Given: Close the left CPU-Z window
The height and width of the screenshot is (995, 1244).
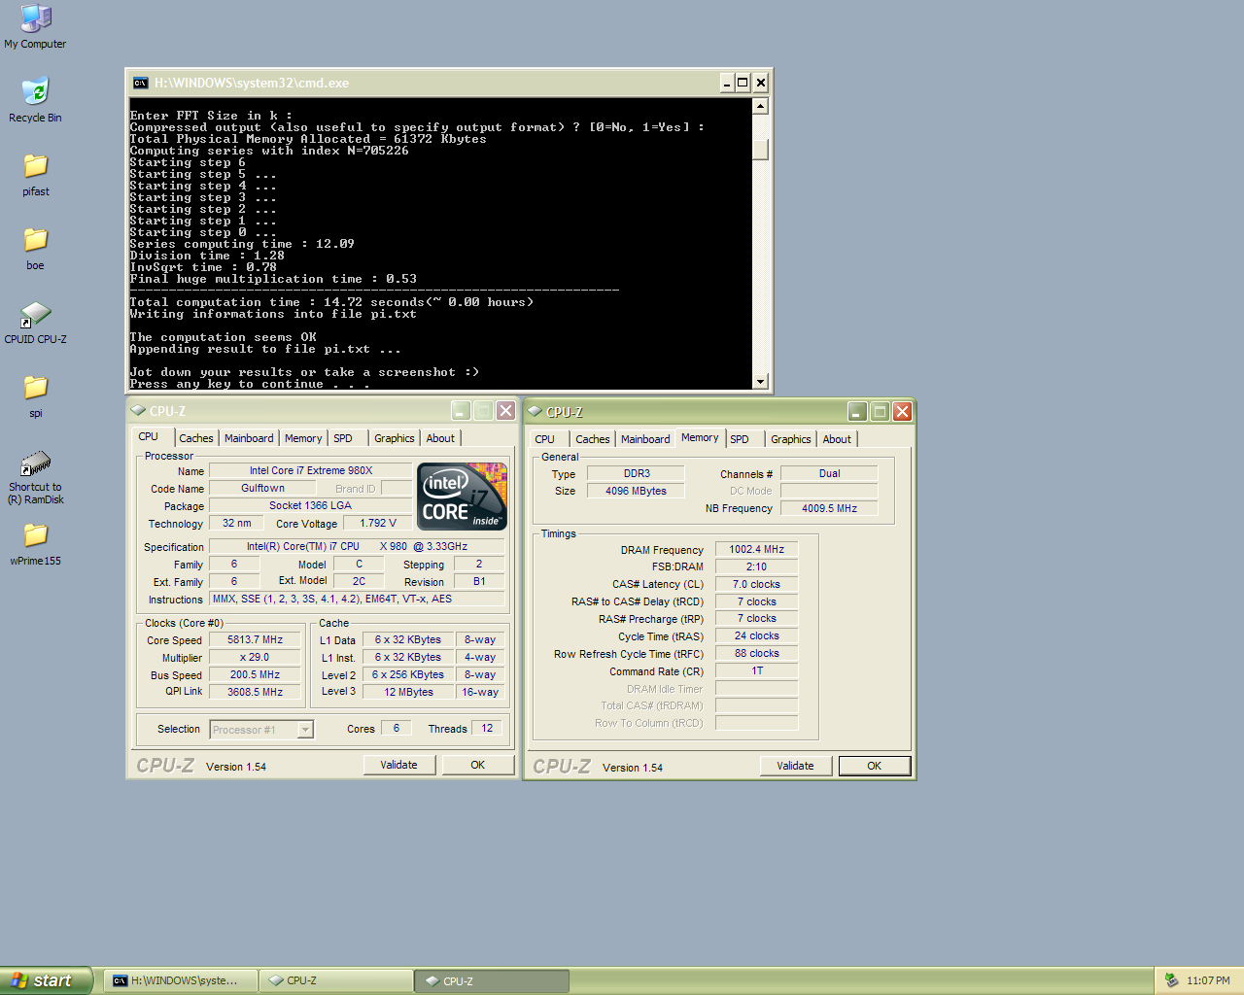Looking at the screenshot, I should click(x=506, y=411).
